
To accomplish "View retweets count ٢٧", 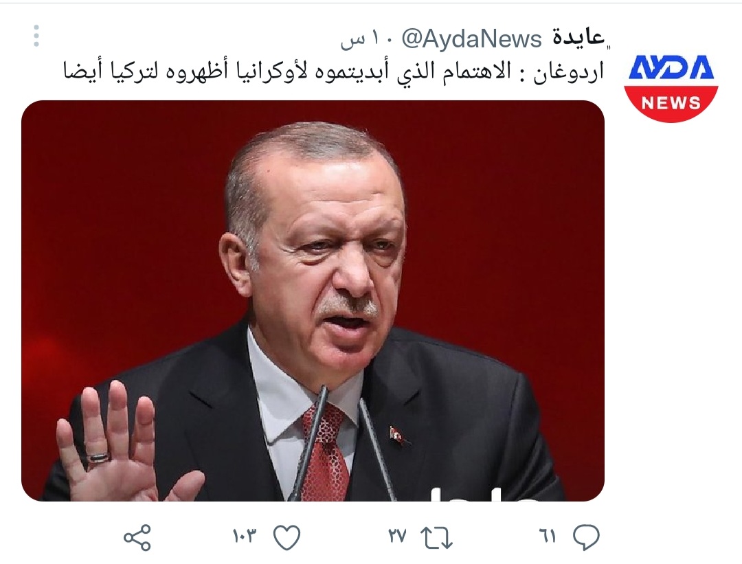I will click(398, 537).
